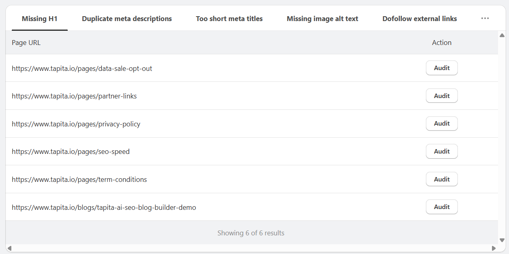Screen dimensions: 509x254
Task: Open the partner-links page URL
Action: click(x=74, y=96)
